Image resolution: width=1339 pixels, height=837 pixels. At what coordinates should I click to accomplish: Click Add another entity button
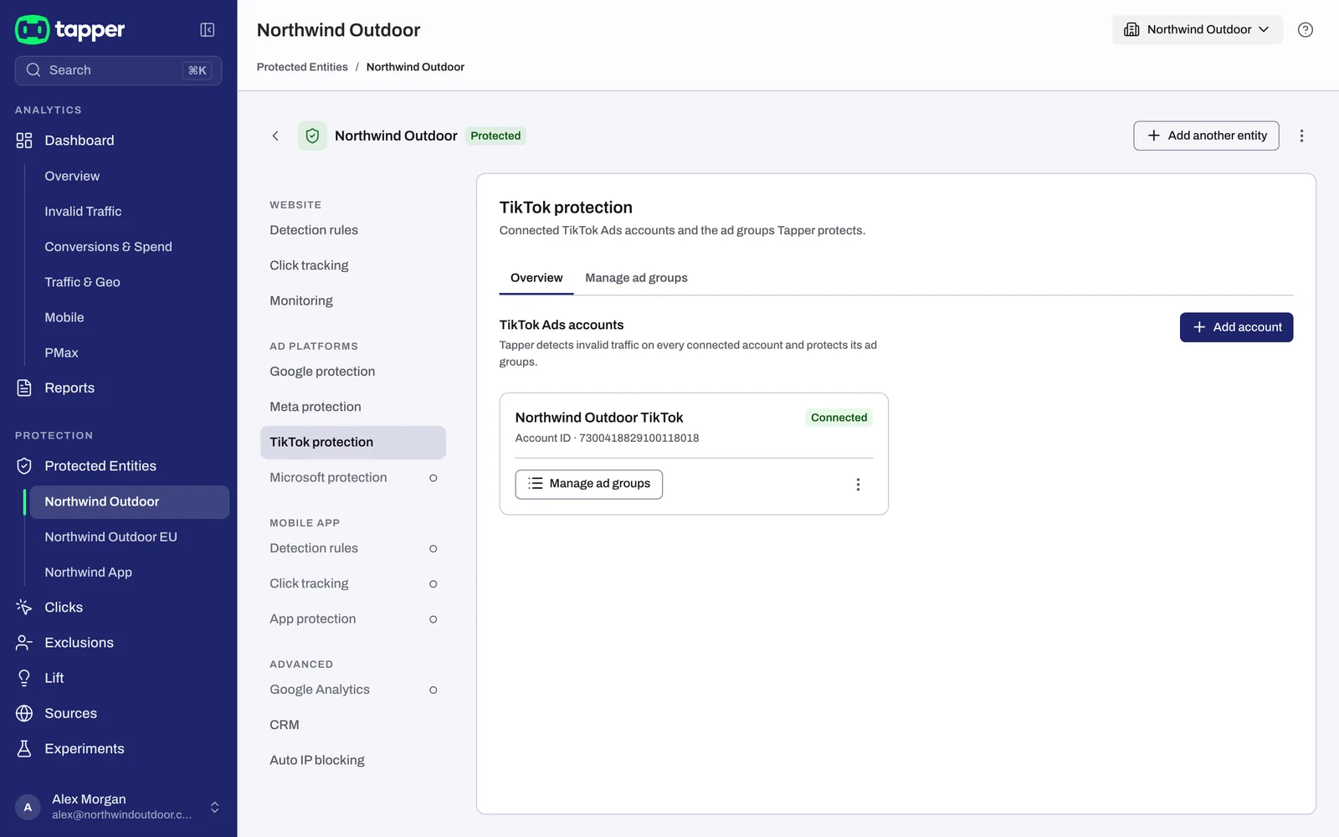point(1206,136)
